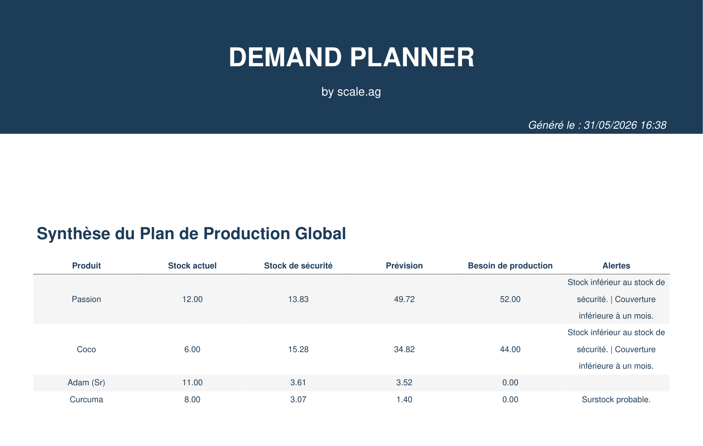Click the 'Produit' column header

pos(86,266)
